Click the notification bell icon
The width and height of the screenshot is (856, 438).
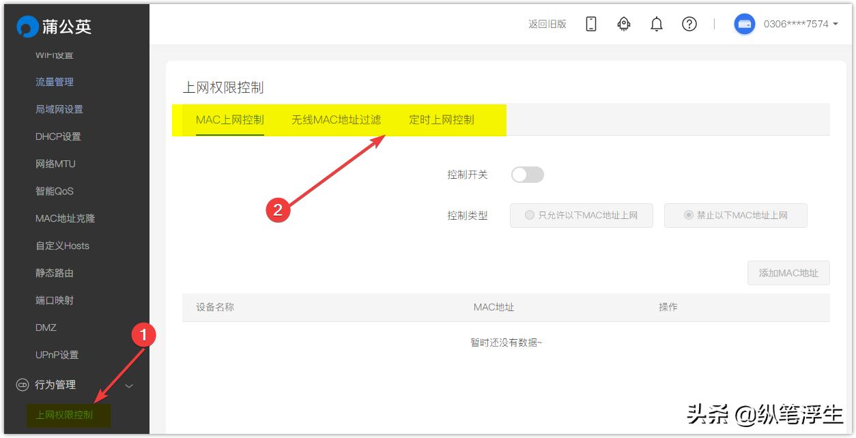(x=656, y=24)
